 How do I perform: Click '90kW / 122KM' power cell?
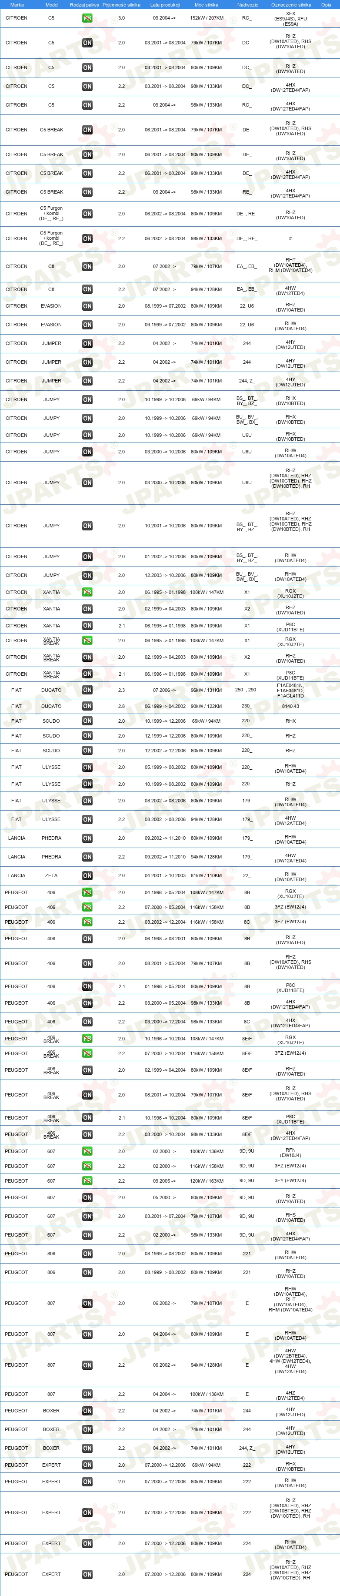[206, 706]
